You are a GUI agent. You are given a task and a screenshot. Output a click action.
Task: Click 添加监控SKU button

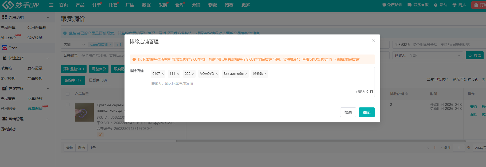point(73,69)
